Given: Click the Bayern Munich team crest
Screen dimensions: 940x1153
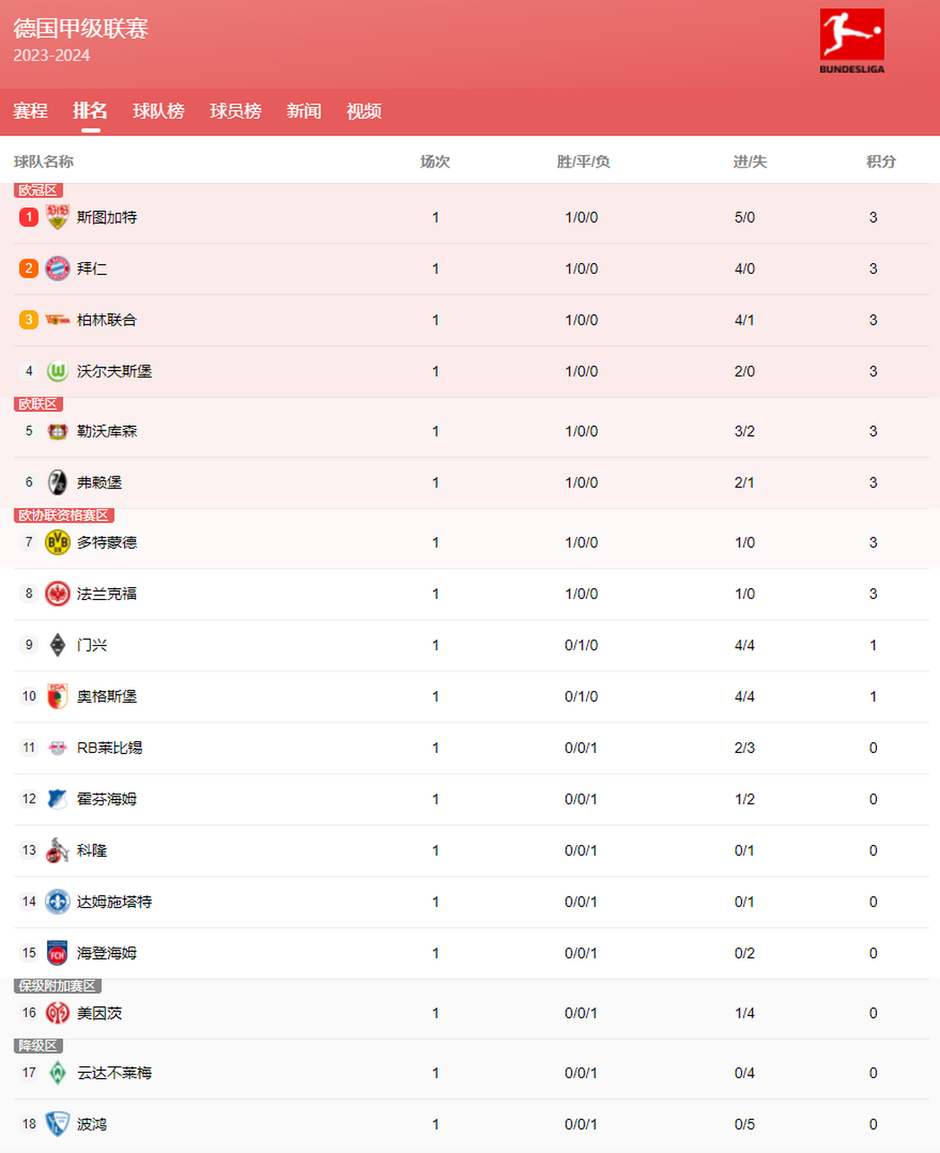Looking at the screenshot, I should click(58, 268).
